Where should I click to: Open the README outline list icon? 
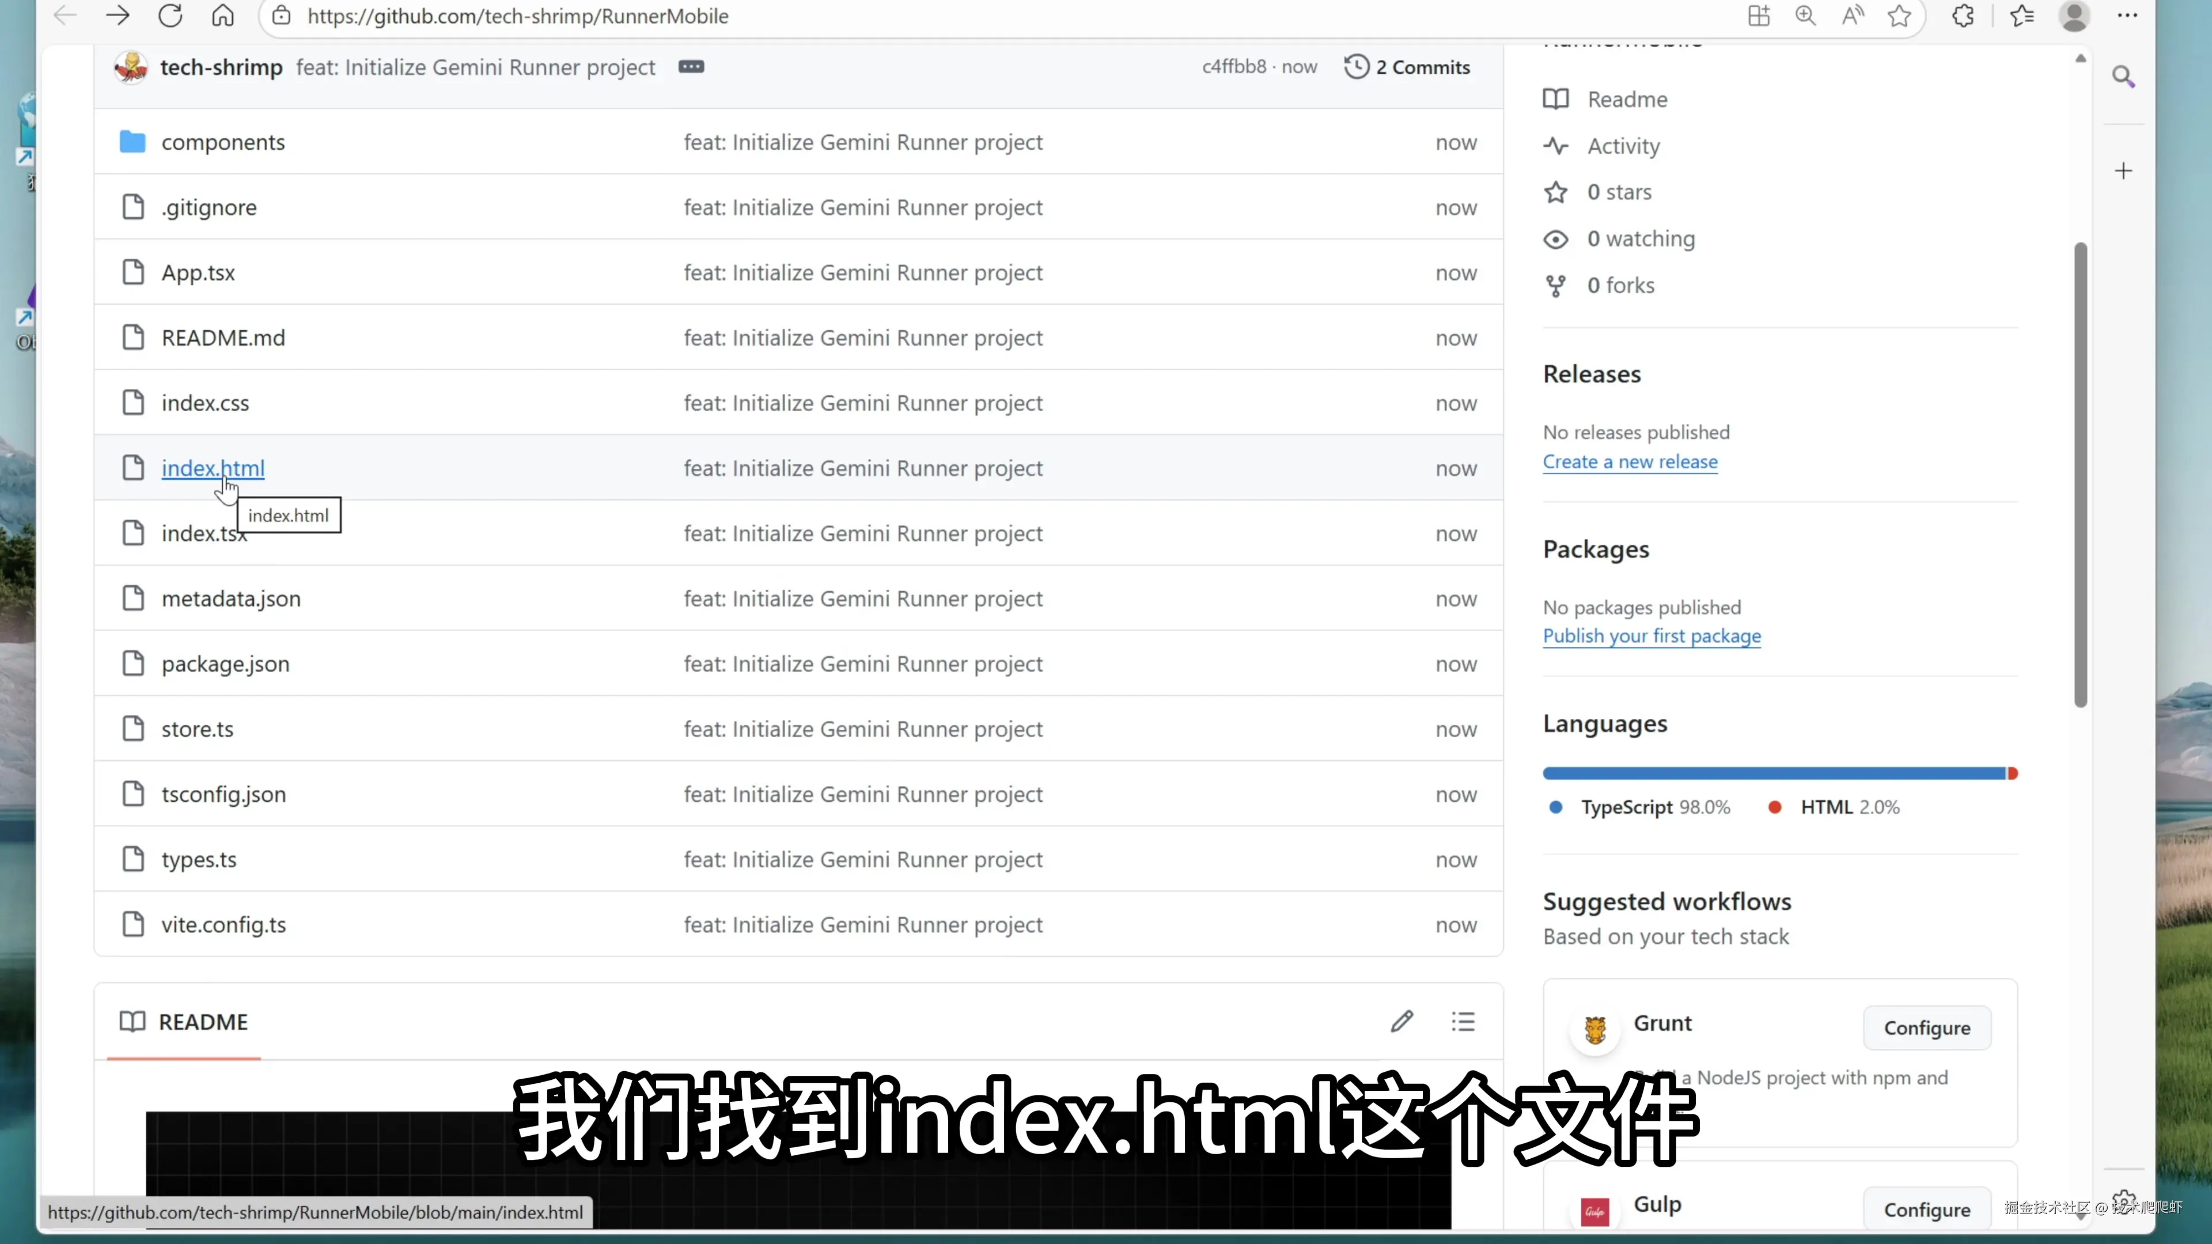point(1463,1021)
